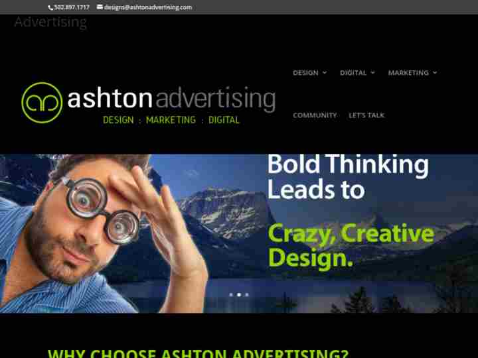Expand the Digital menu chevron
This screenshot has height=358, width=478.
click(x=372, y=72)
